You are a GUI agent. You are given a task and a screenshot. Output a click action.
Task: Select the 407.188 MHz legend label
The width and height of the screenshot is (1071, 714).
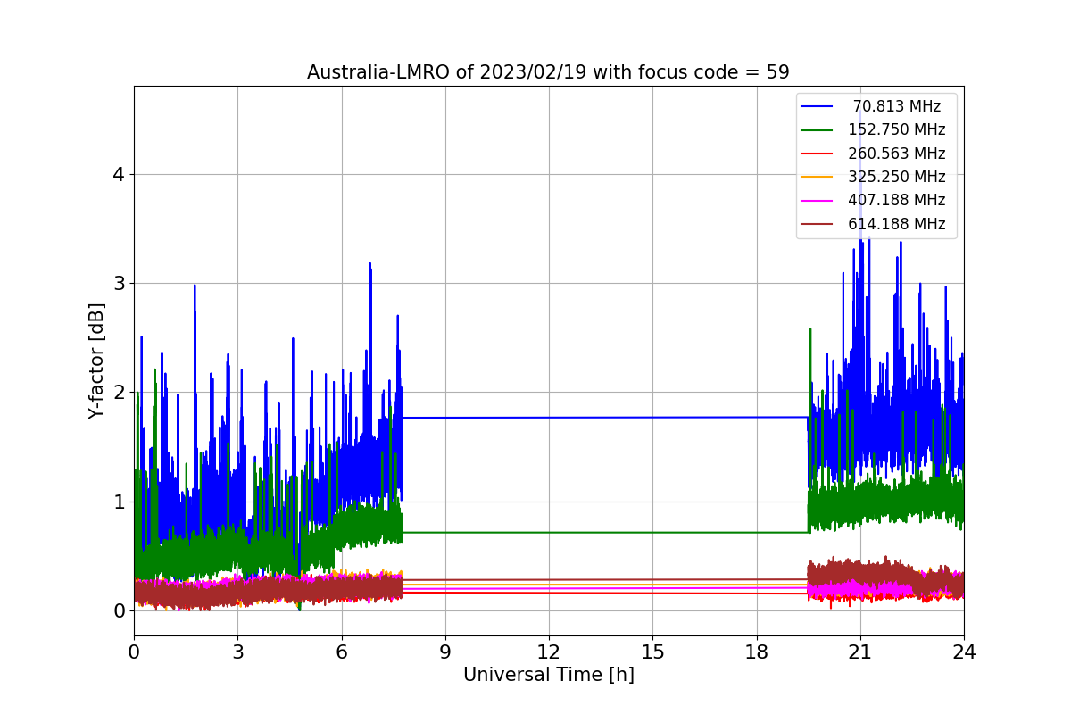[897, 201]
